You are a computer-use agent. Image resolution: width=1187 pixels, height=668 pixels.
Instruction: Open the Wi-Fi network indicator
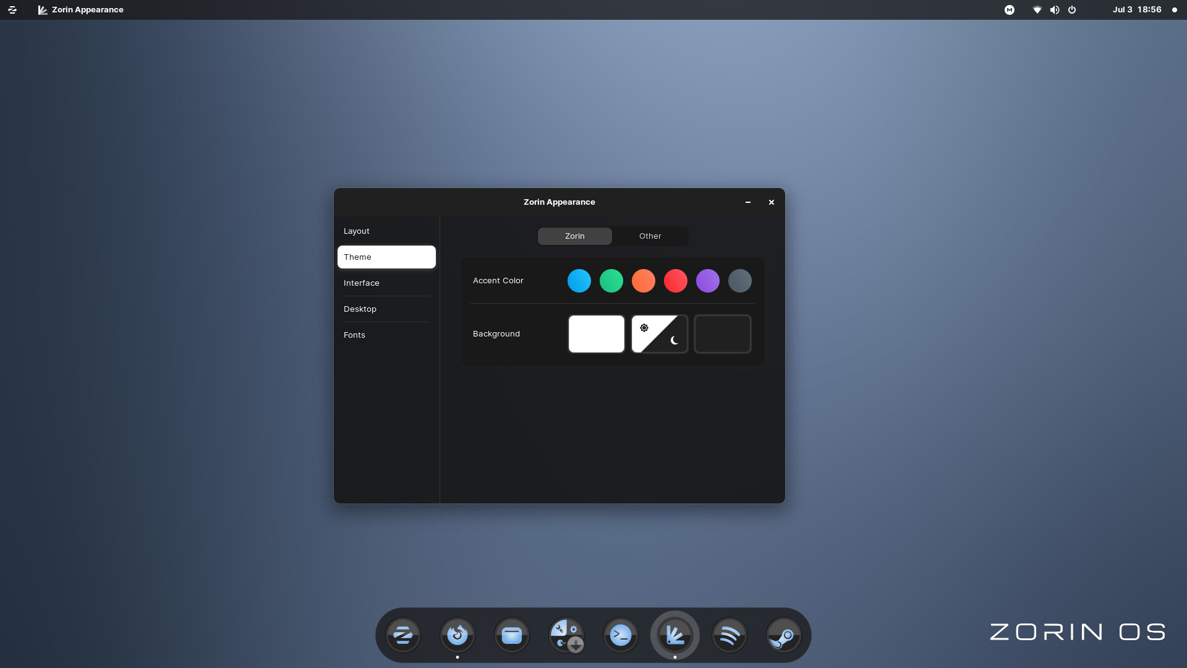click(x=1037, y=10)
